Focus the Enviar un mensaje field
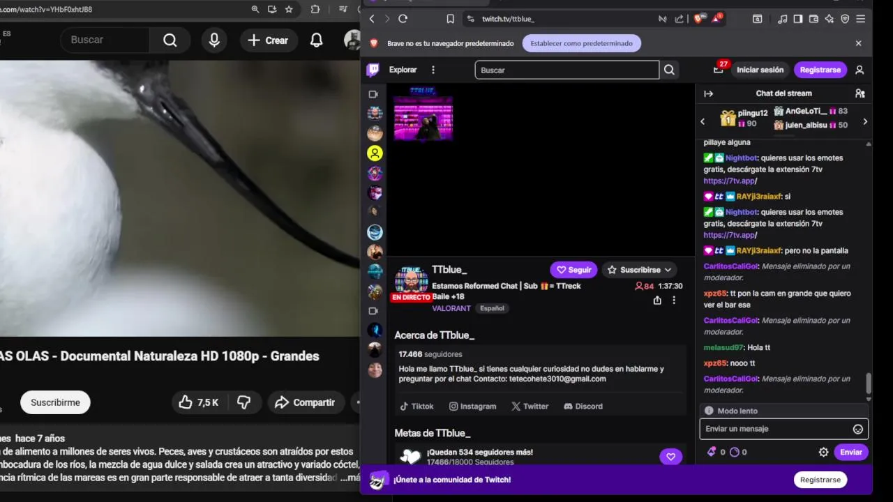Viewport: 893px width, 502px height. (x=784, y=429)
